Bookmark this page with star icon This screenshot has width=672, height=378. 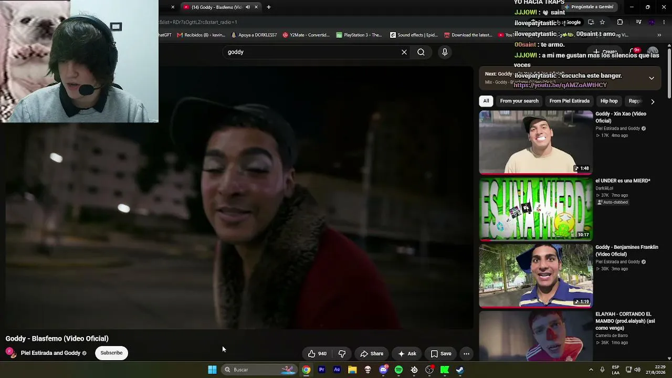tap(602, 22)
